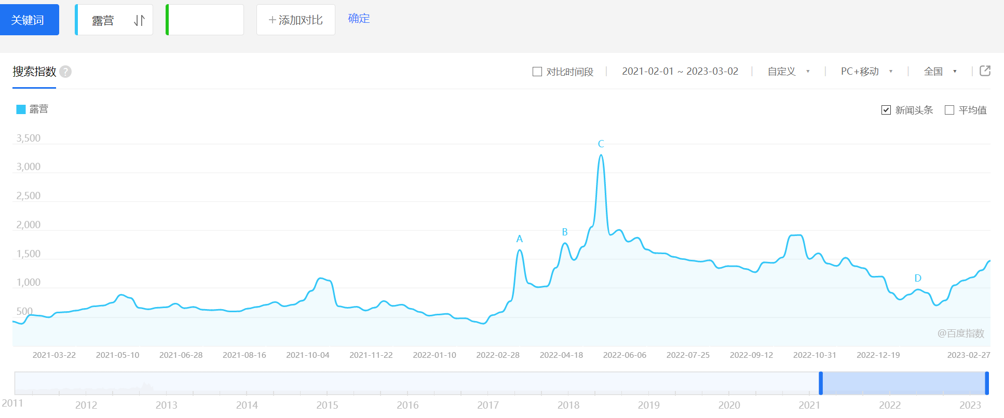Click the swap arrows icon beside 露营
The width and height of the screenshot is (1004, 418).
point(139,20)
